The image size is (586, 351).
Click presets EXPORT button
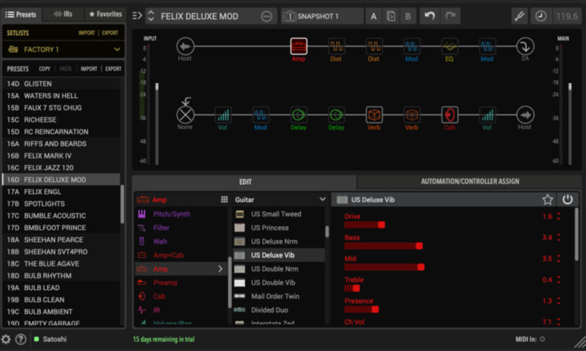click(113, 69)
